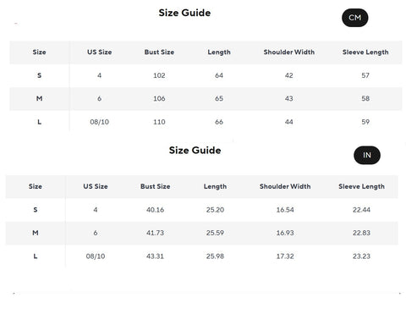
Task: Click length value 25.59
Action: 215,233
